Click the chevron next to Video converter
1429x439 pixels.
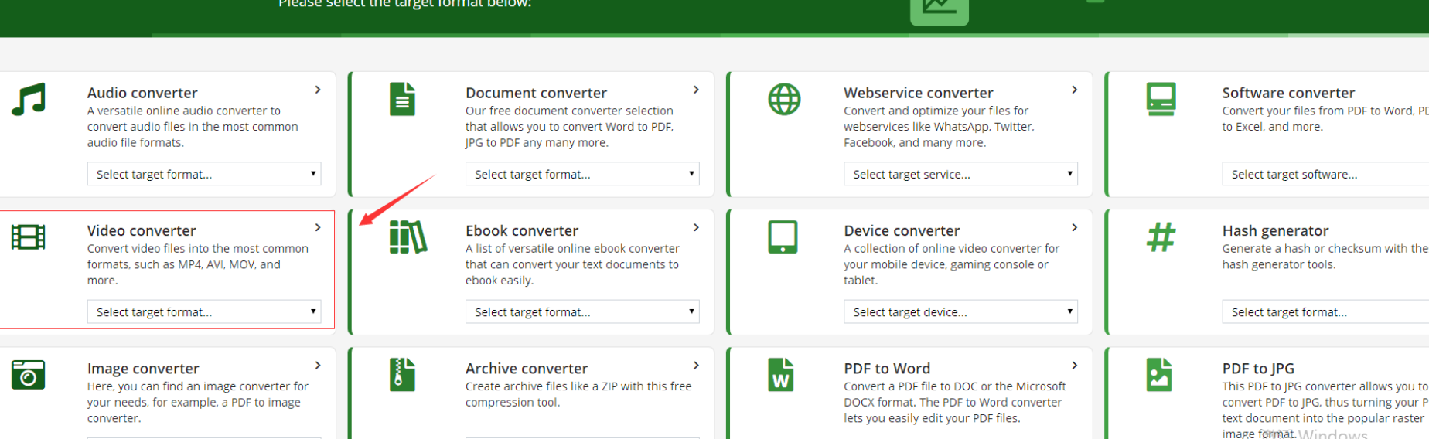coord(318,227)
